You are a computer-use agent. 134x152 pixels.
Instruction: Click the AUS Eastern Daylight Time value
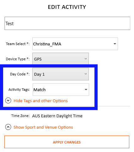coord(57,116)
